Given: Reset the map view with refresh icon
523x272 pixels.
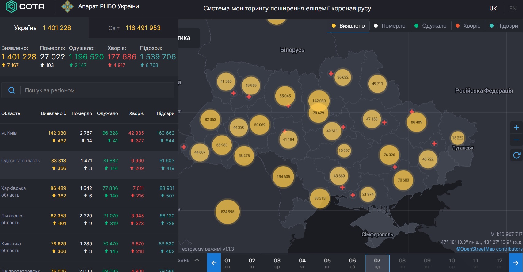Looking at the screenshot, I should tap(517, 155).
